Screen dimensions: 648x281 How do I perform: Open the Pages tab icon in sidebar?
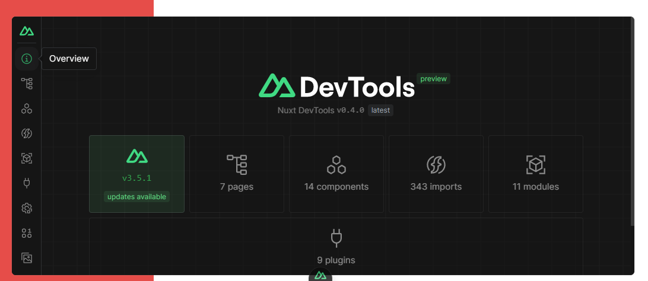27,84
